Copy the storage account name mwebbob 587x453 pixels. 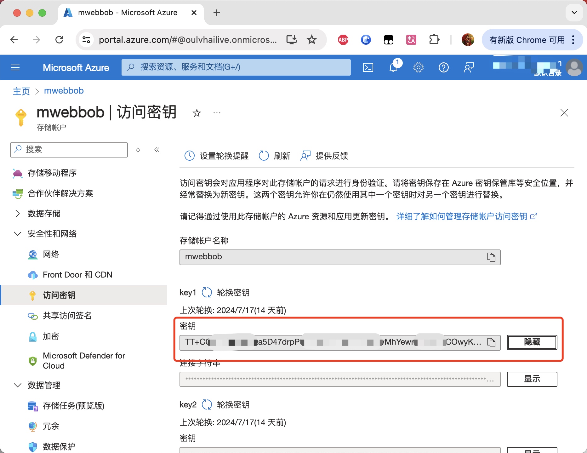[491, 257]
